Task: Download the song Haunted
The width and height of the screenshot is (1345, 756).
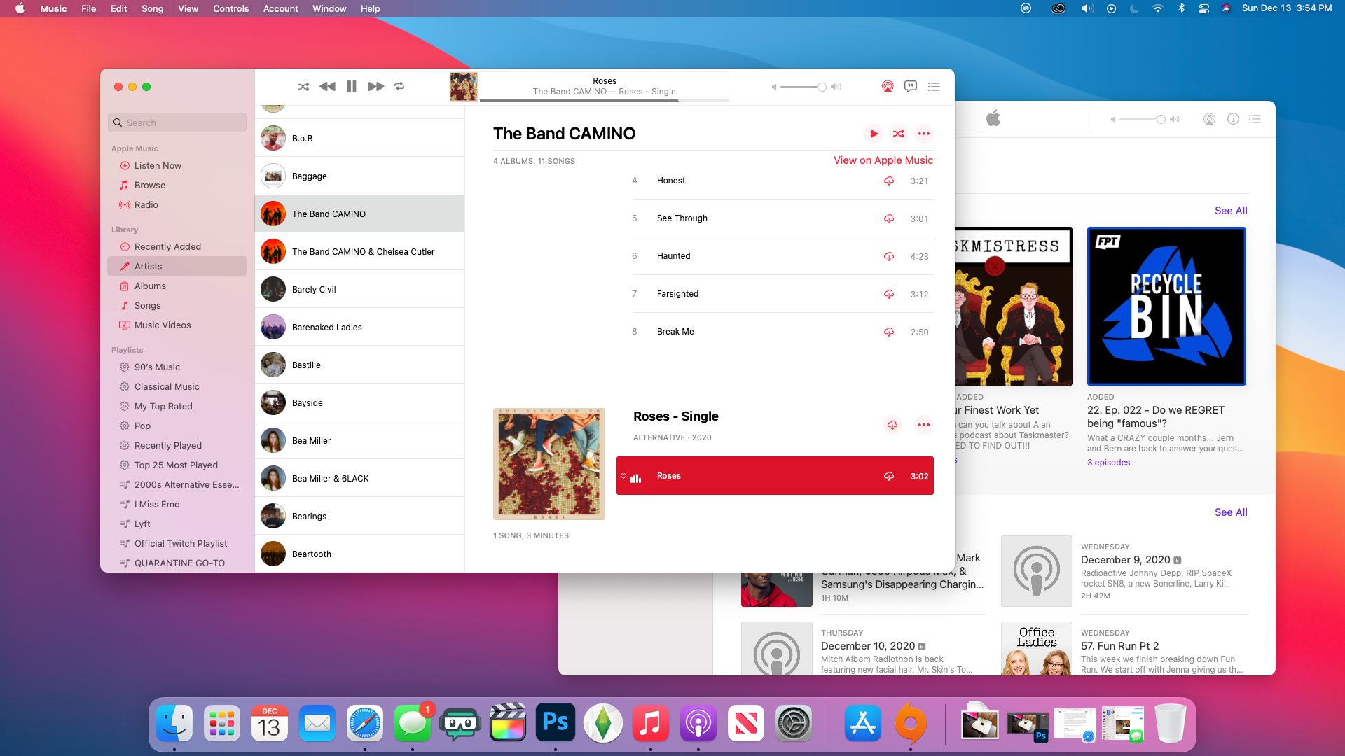Action: click(889, 256)
